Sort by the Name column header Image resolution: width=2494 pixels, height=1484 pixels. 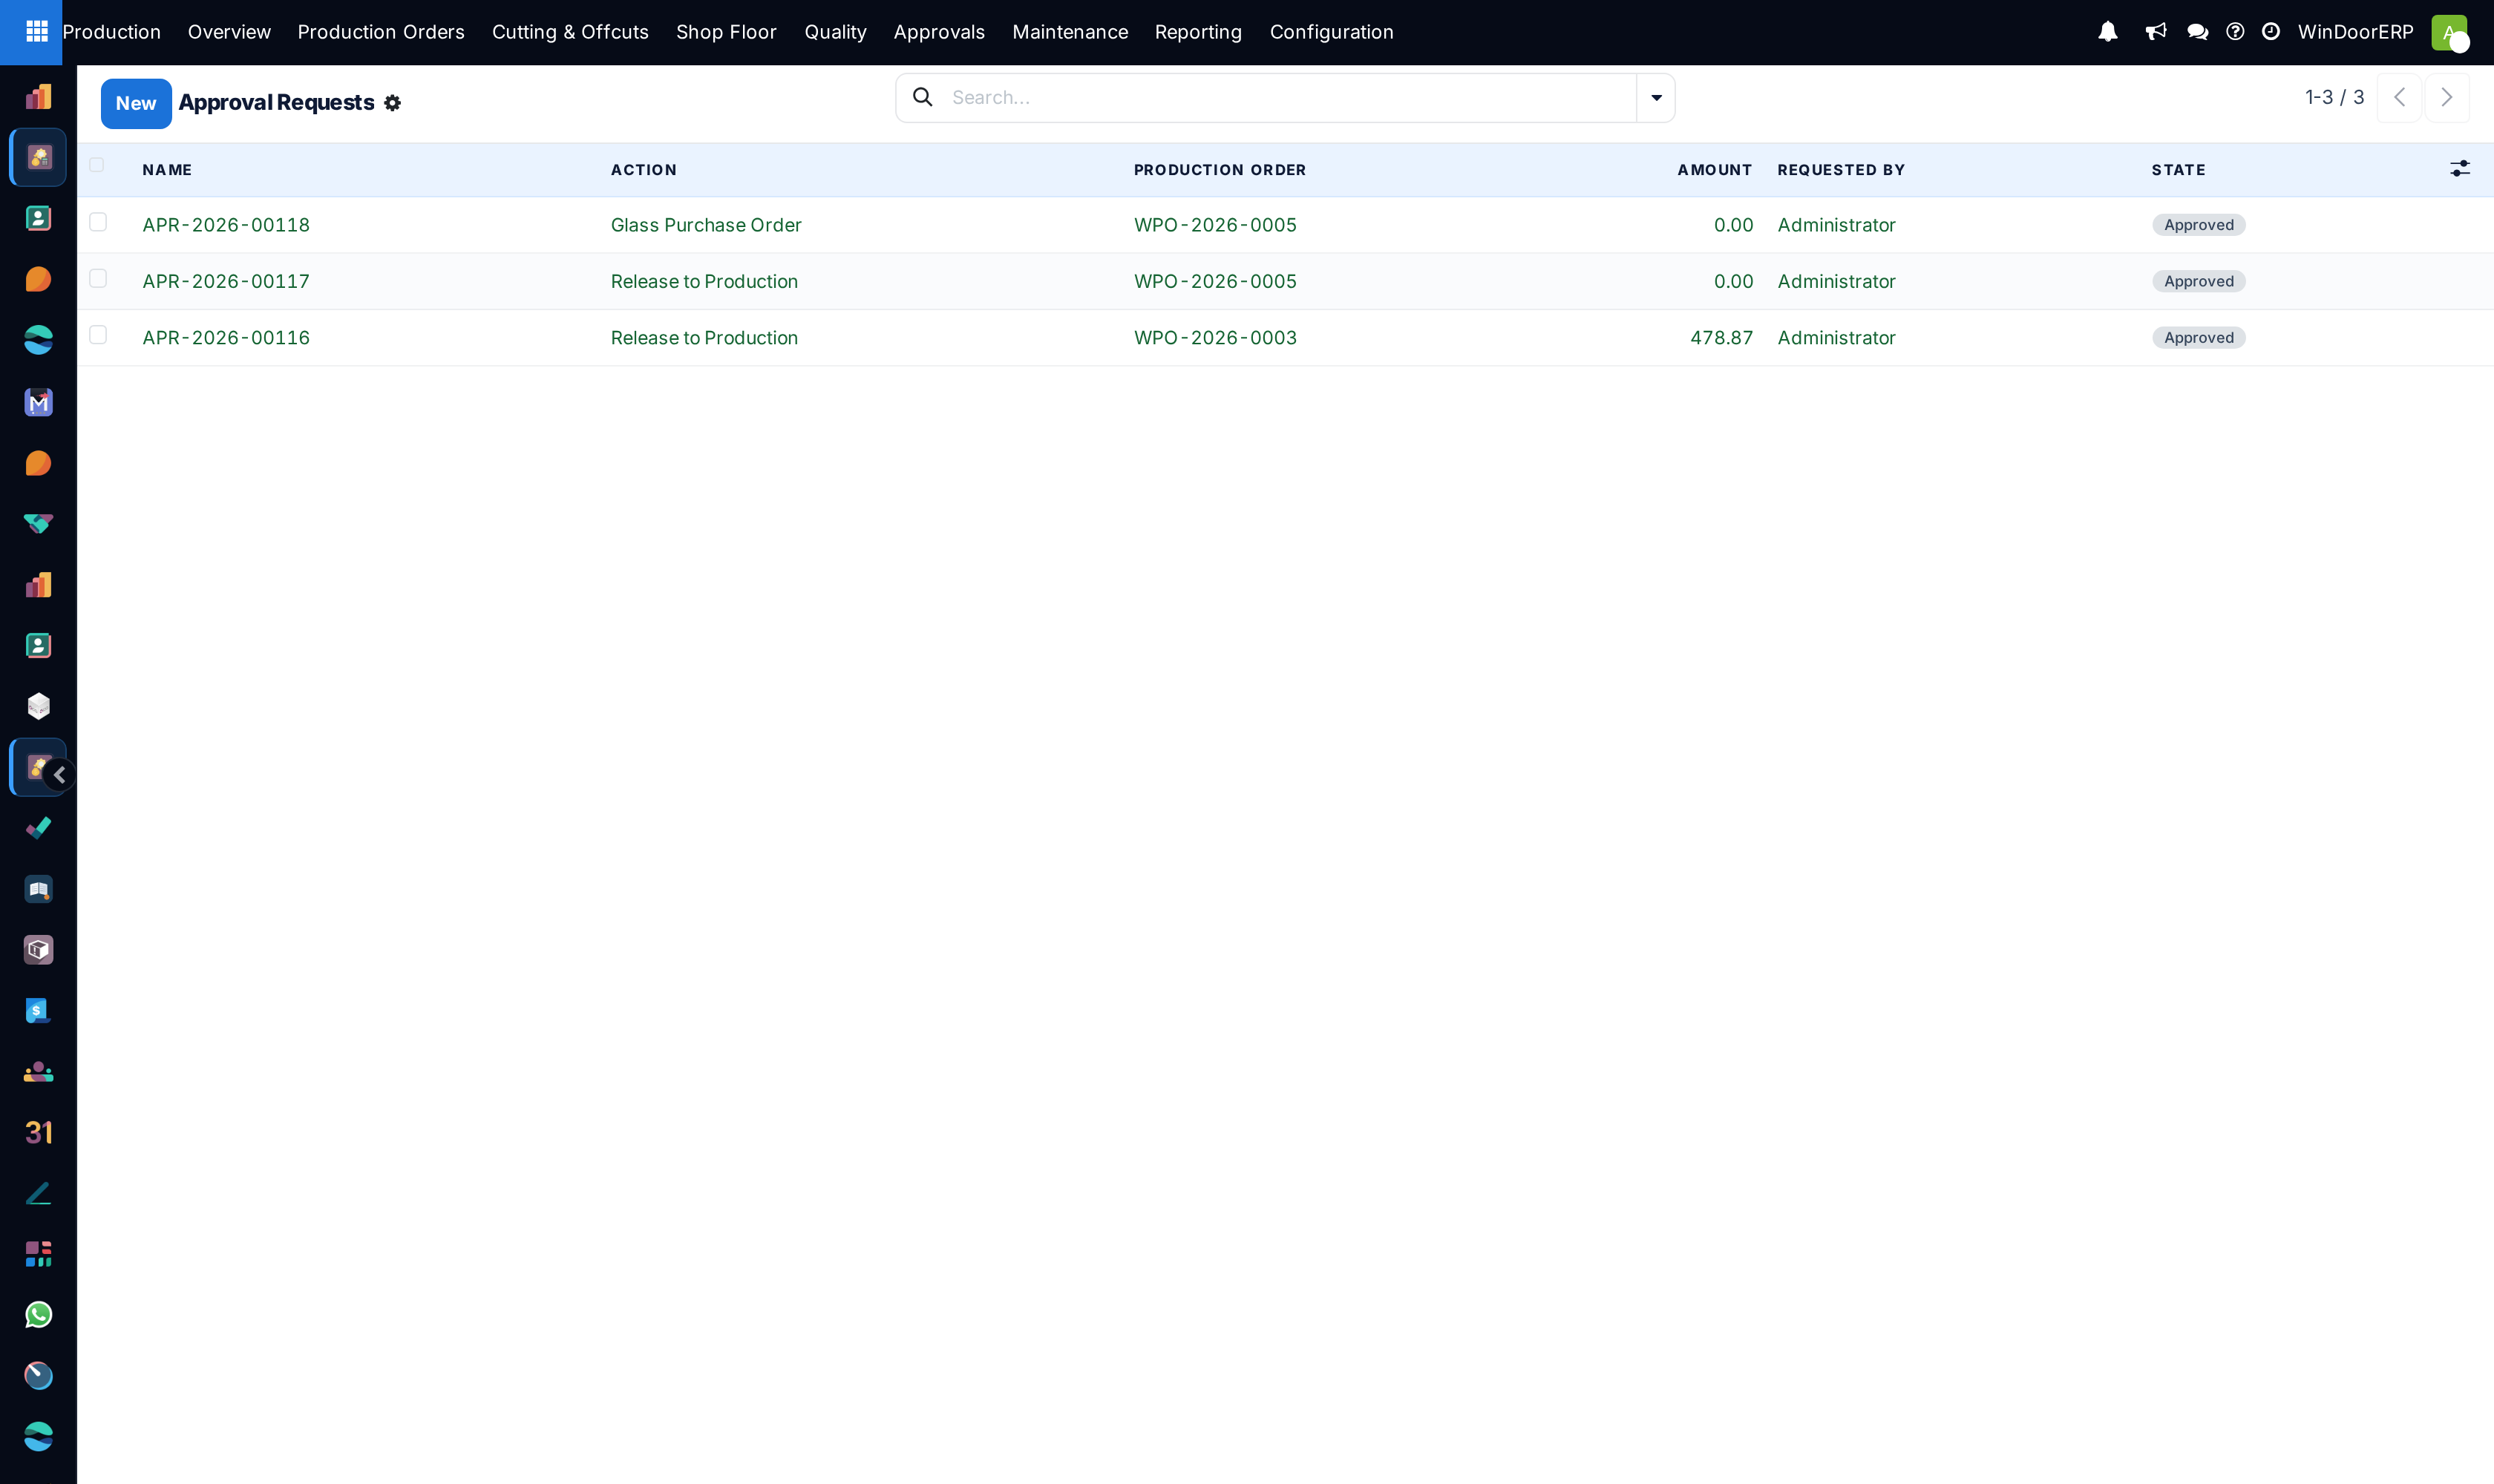(167, 170)
